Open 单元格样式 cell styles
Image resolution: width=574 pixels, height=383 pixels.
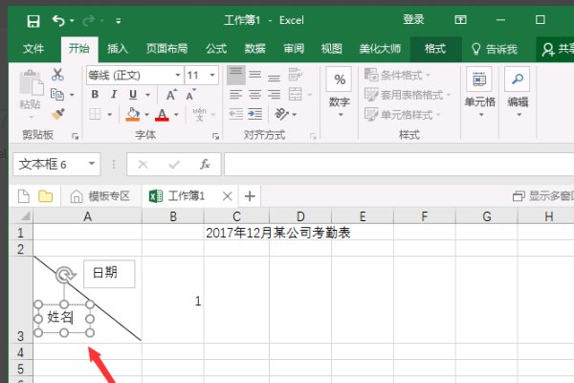(403, 114)
